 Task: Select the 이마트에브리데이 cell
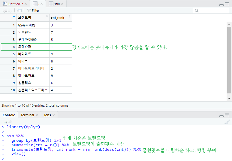click(33, 68)
